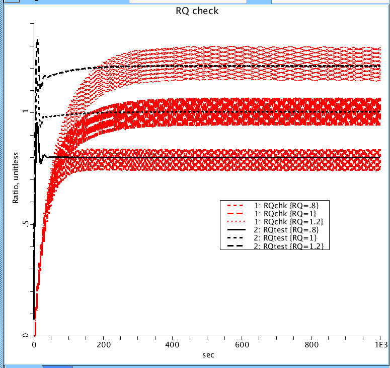Select the y-axis label 'Ratio, unitless'
This screenshot has width=390, height=368.
point(16,178)
